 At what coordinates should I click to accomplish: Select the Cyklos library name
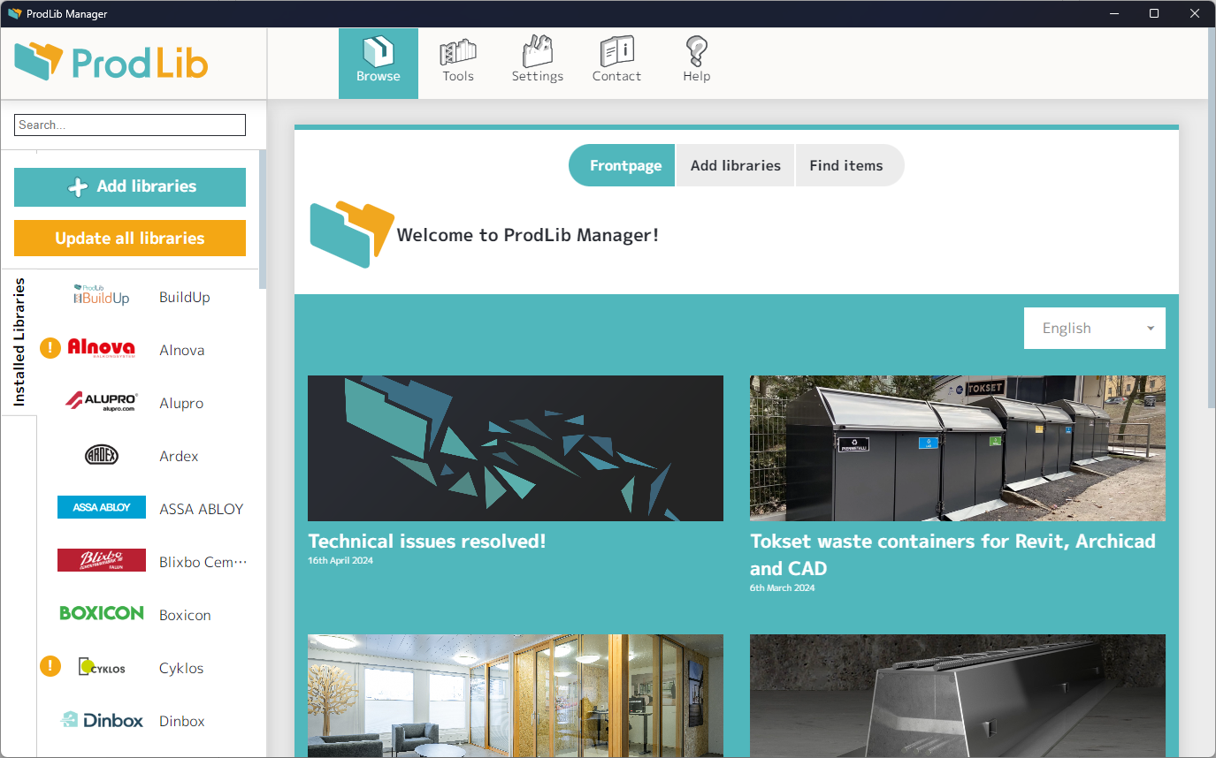point(181,668)
